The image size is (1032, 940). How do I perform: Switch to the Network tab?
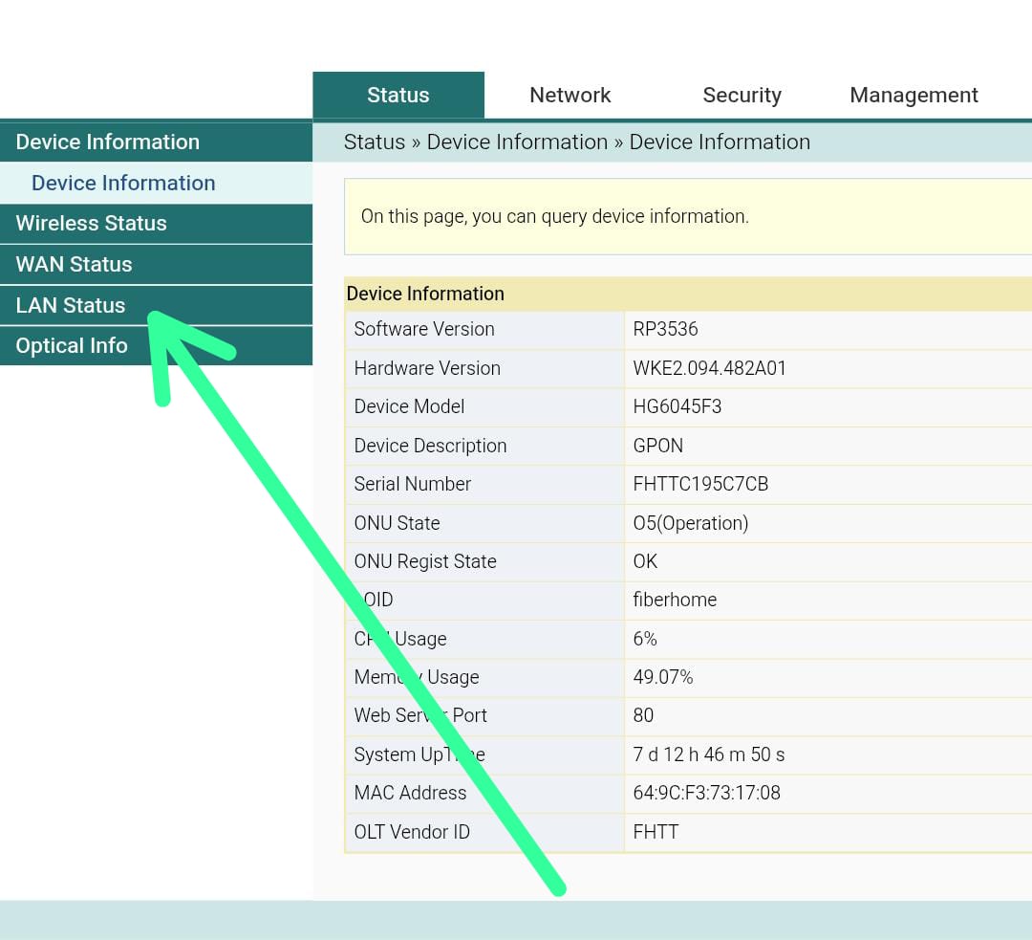pyautogui.click(x=570, y=95)
